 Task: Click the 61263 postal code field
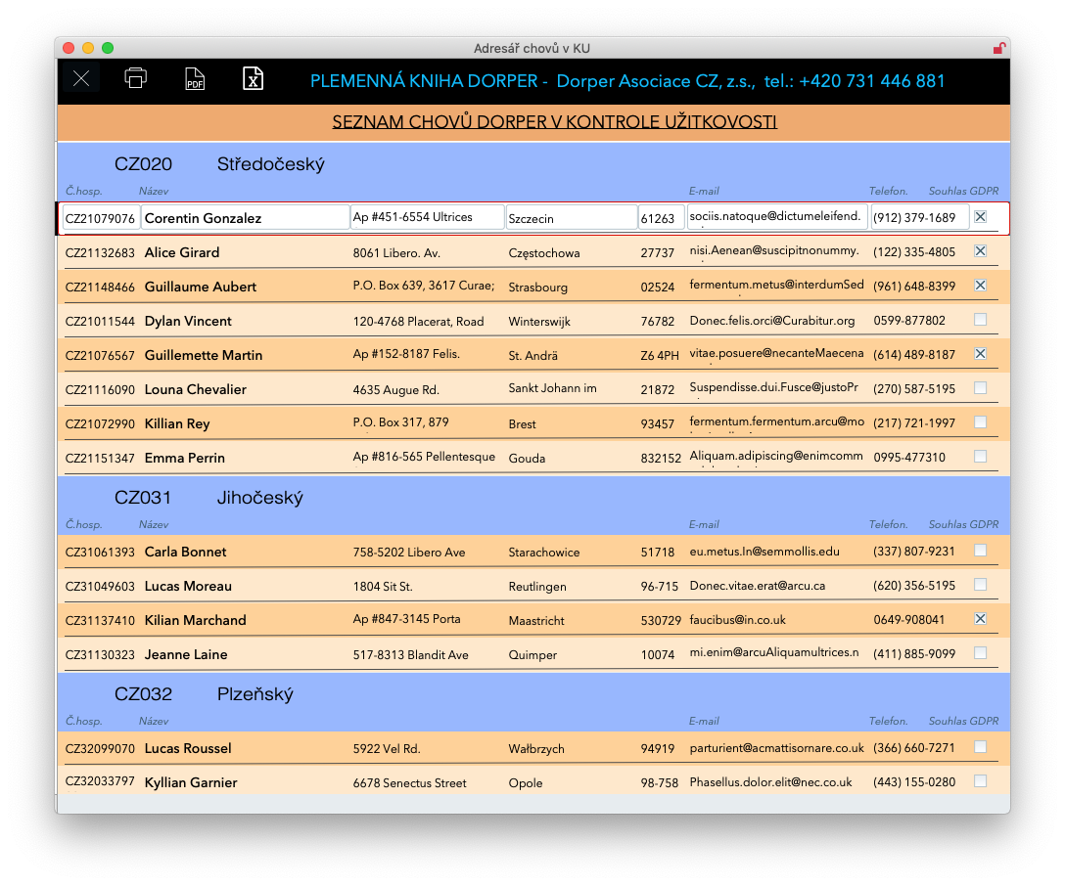pos(661,218)
